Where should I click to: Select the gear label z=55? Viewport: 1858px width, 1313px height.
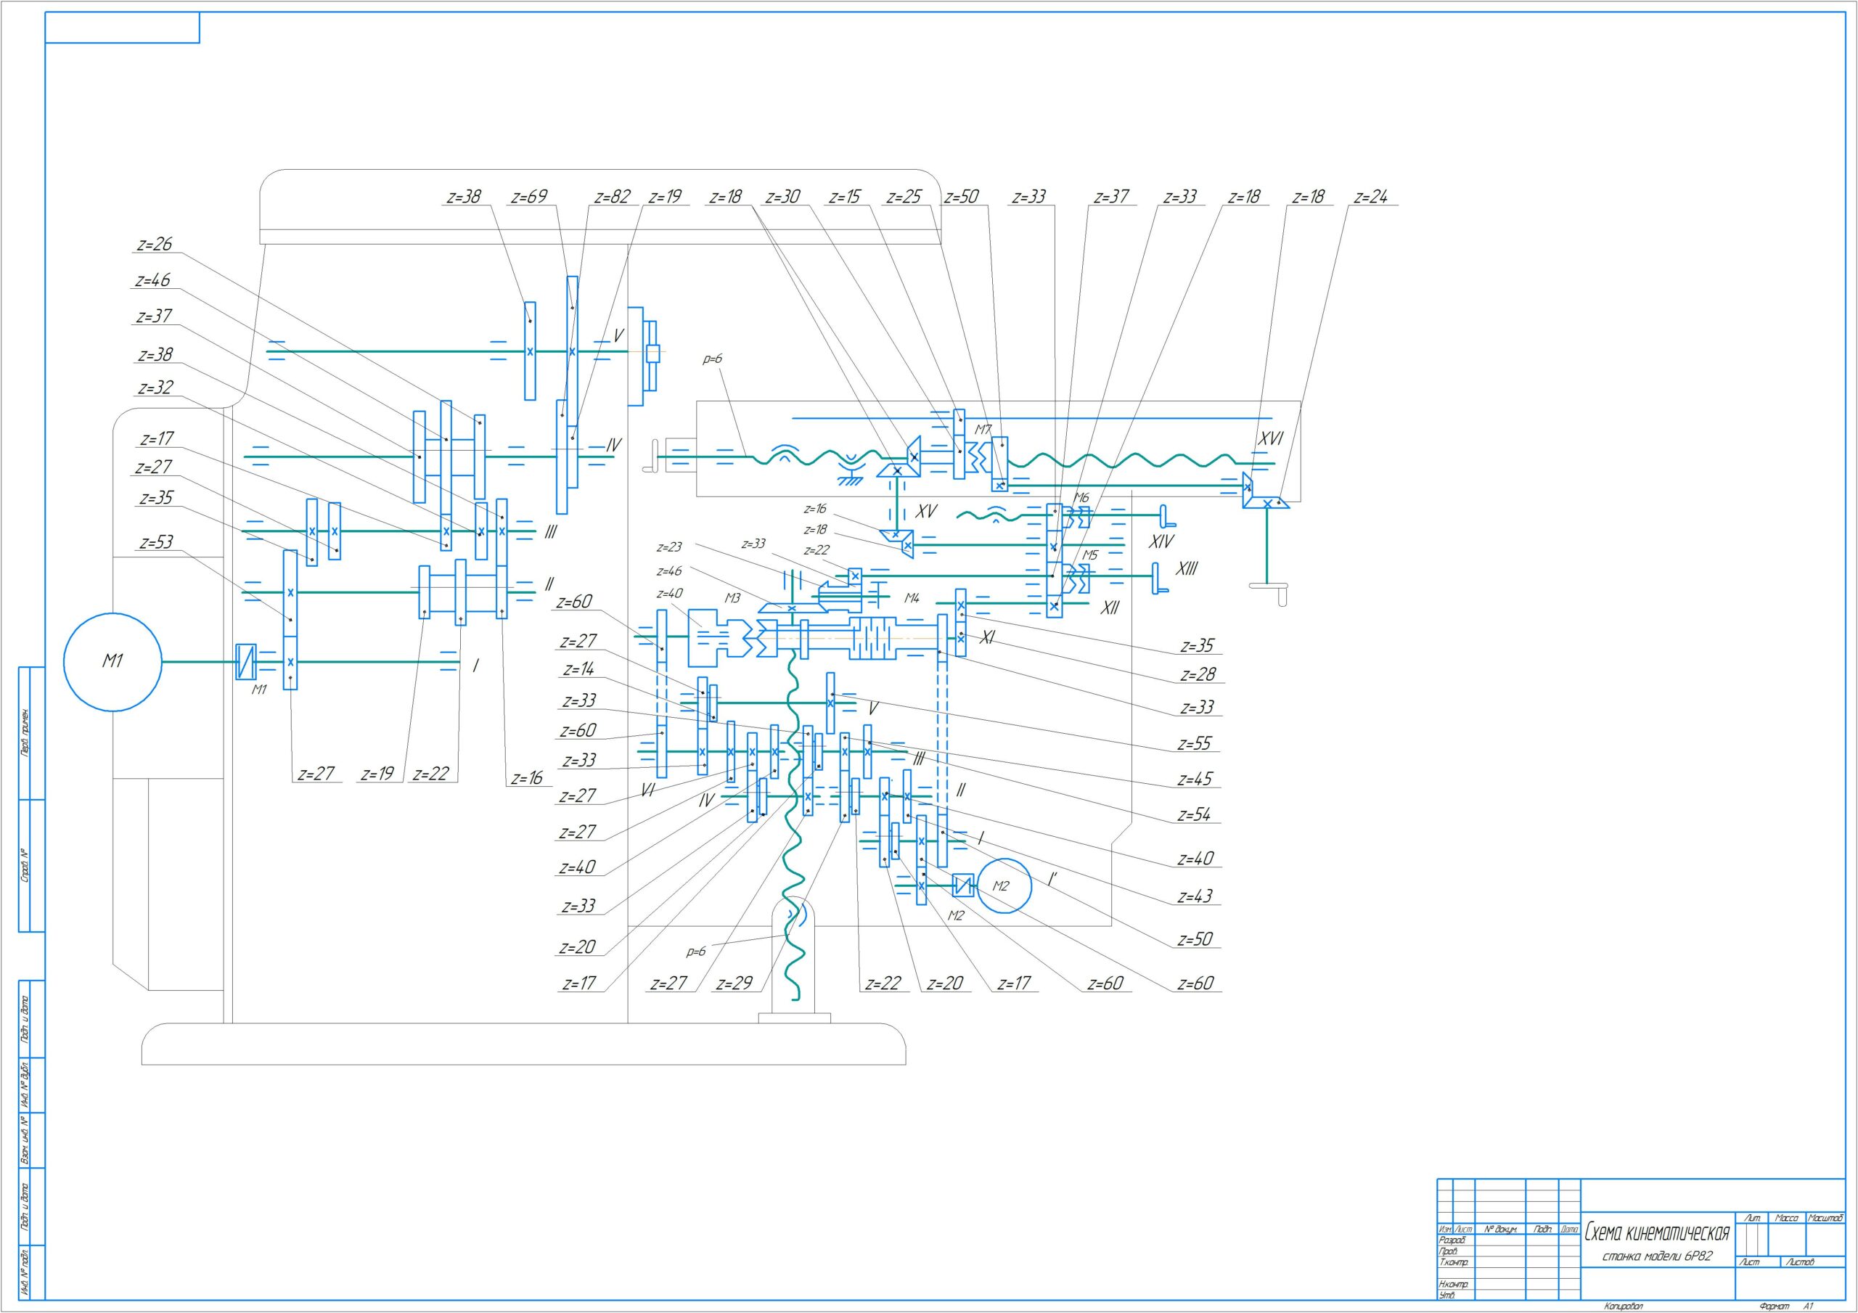point(1195,743)
